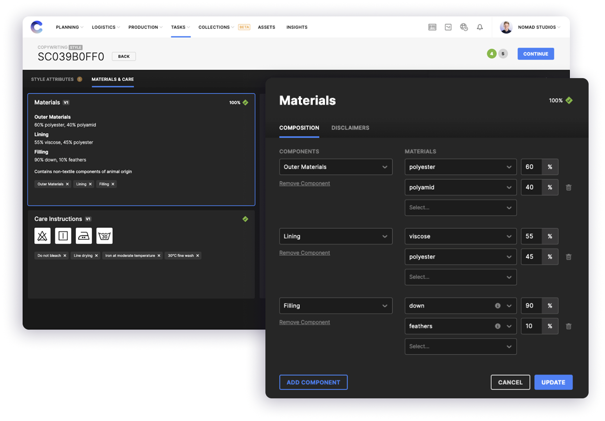Viewport: 605px width, 421px height.
Task: Click the Style Attributes tab badge
Action: (x=80, y=79)
